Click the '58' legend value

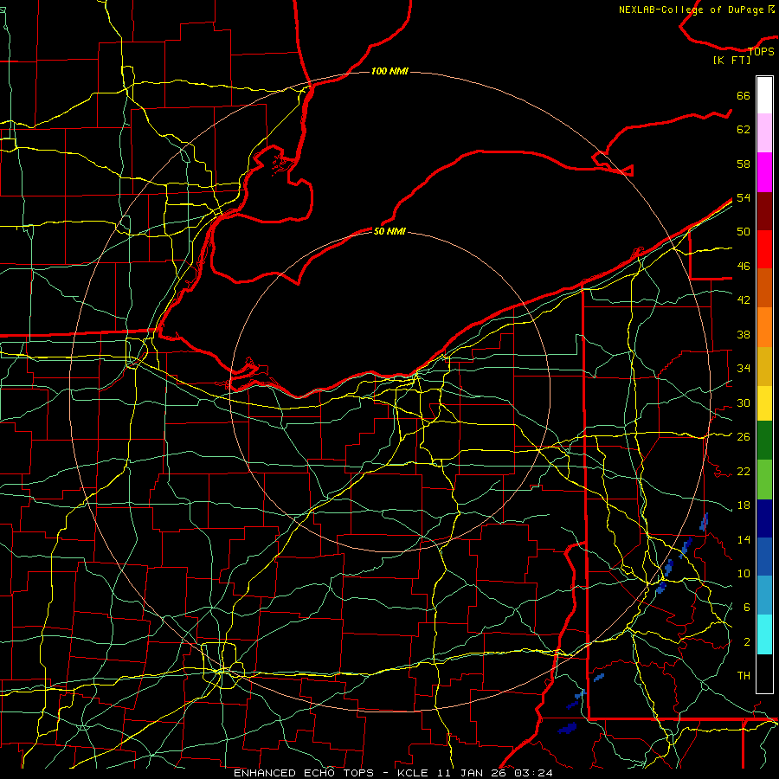pos(744,164)
